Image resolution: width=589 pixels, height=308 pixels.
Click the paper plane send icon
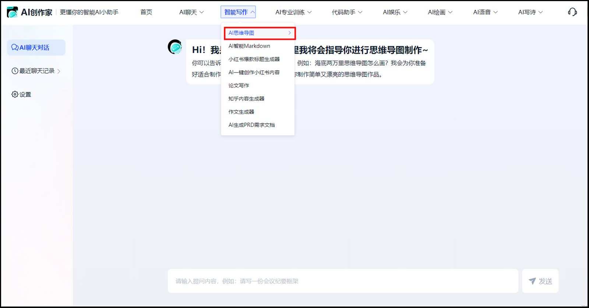point(532,281)
